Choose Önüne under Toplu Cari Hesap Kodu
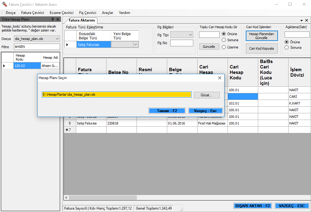 (224, 34)
